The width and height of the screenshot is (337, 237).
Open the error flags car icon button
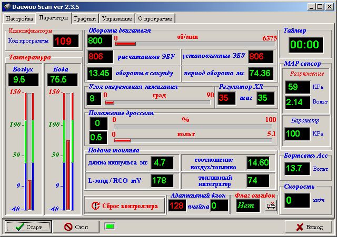point(270,206)
